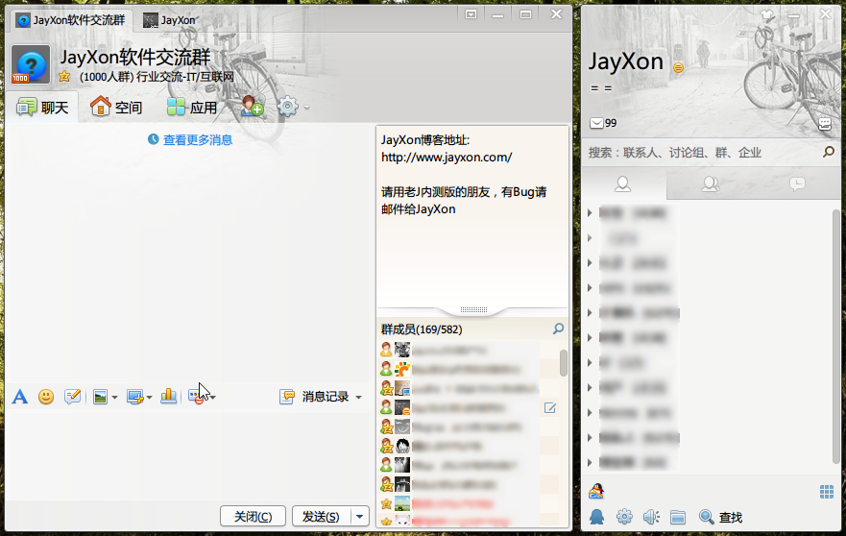Open the send picture dropdown arrow
The height and width of the screenshot is (536, 846).
click(115, 398)
